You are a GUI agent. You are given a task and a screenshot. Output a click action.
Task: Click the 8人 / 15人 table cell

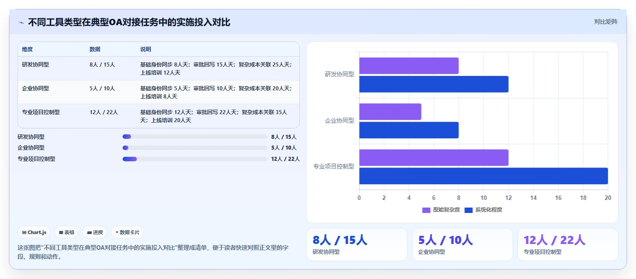102,65
